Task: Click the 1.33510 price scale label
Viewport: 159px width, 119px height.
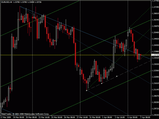Action: pyautogui.click(x=155, y=58)
